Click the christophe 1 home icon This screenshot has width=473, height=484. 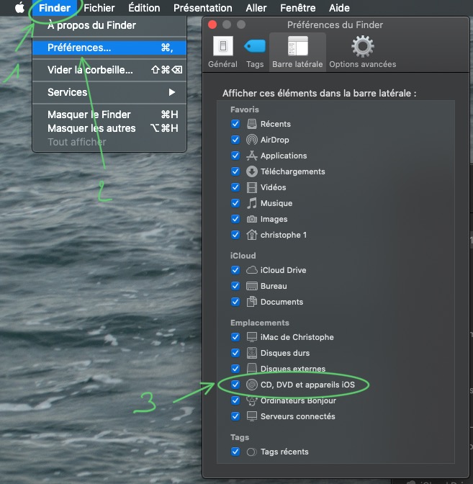click(252, 235)
